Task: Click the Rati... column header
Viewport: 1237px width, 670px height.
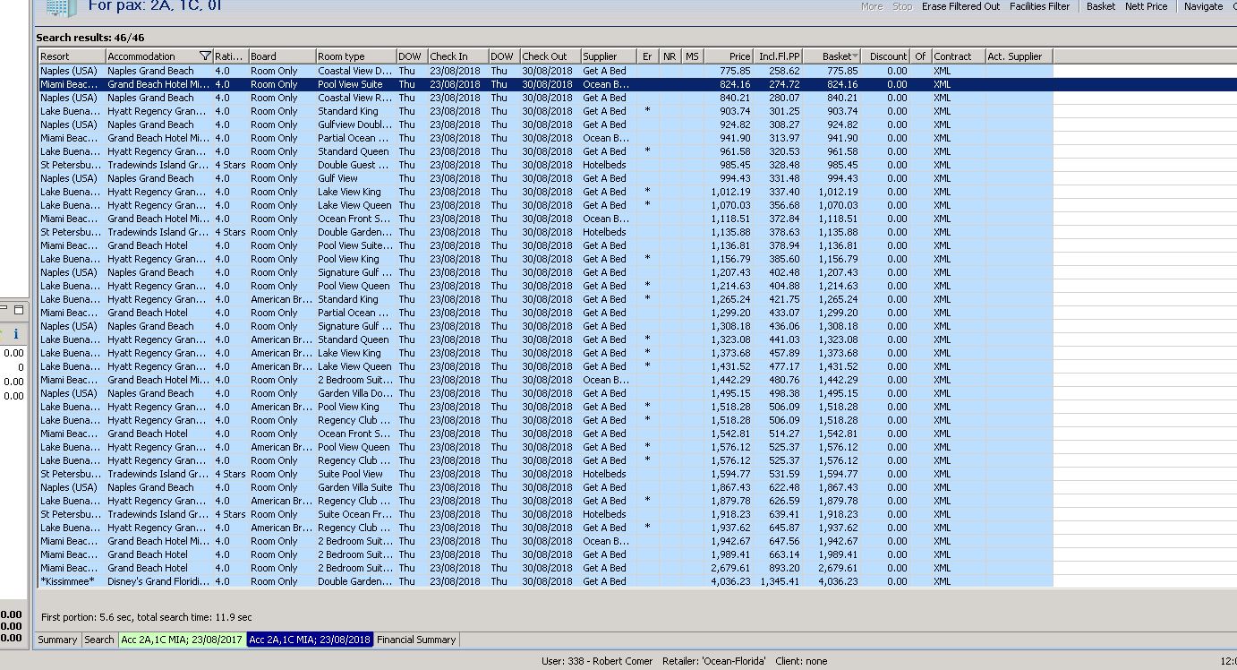Action: (x=230, y=56)
